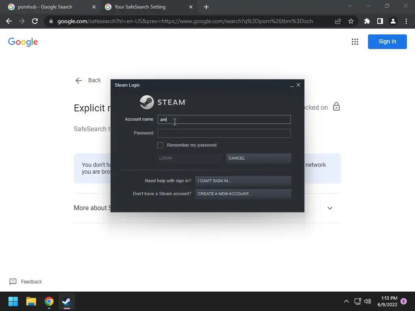Open Google apps grid
The image size is (415, 311).
click(x=355, y=42)
